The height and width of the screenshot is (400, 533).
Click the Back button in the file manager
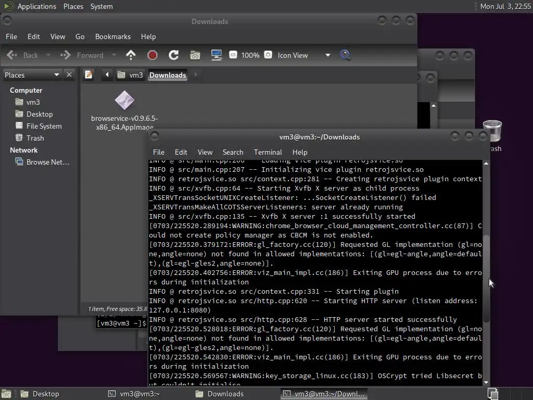tap(22, 55)
